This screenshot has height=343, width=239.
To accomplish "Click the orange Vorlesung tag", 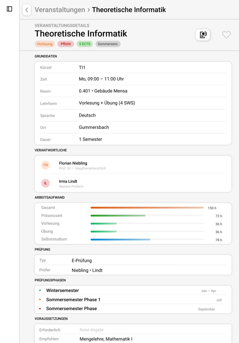I will click(44, 44).
